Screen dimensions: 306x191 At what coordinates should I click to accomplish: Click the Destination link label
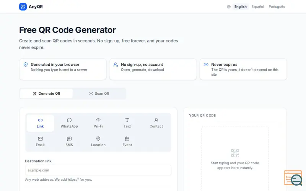point(38,161)
